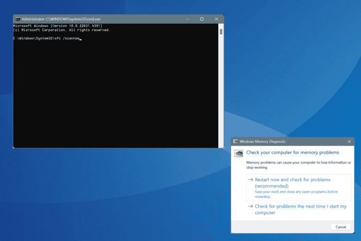
Task: Click the 'Check your computer for memory problems' heading
Action: coord(292,152)
